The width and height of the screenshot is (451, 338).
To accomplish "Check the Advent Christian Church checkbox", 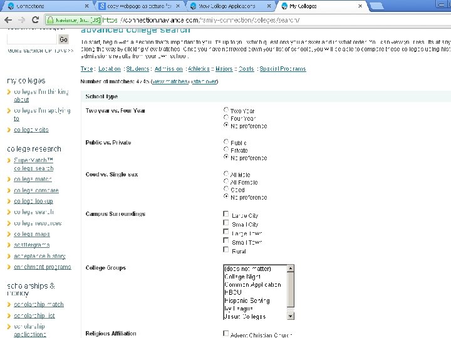I will [x=226, y=334].
